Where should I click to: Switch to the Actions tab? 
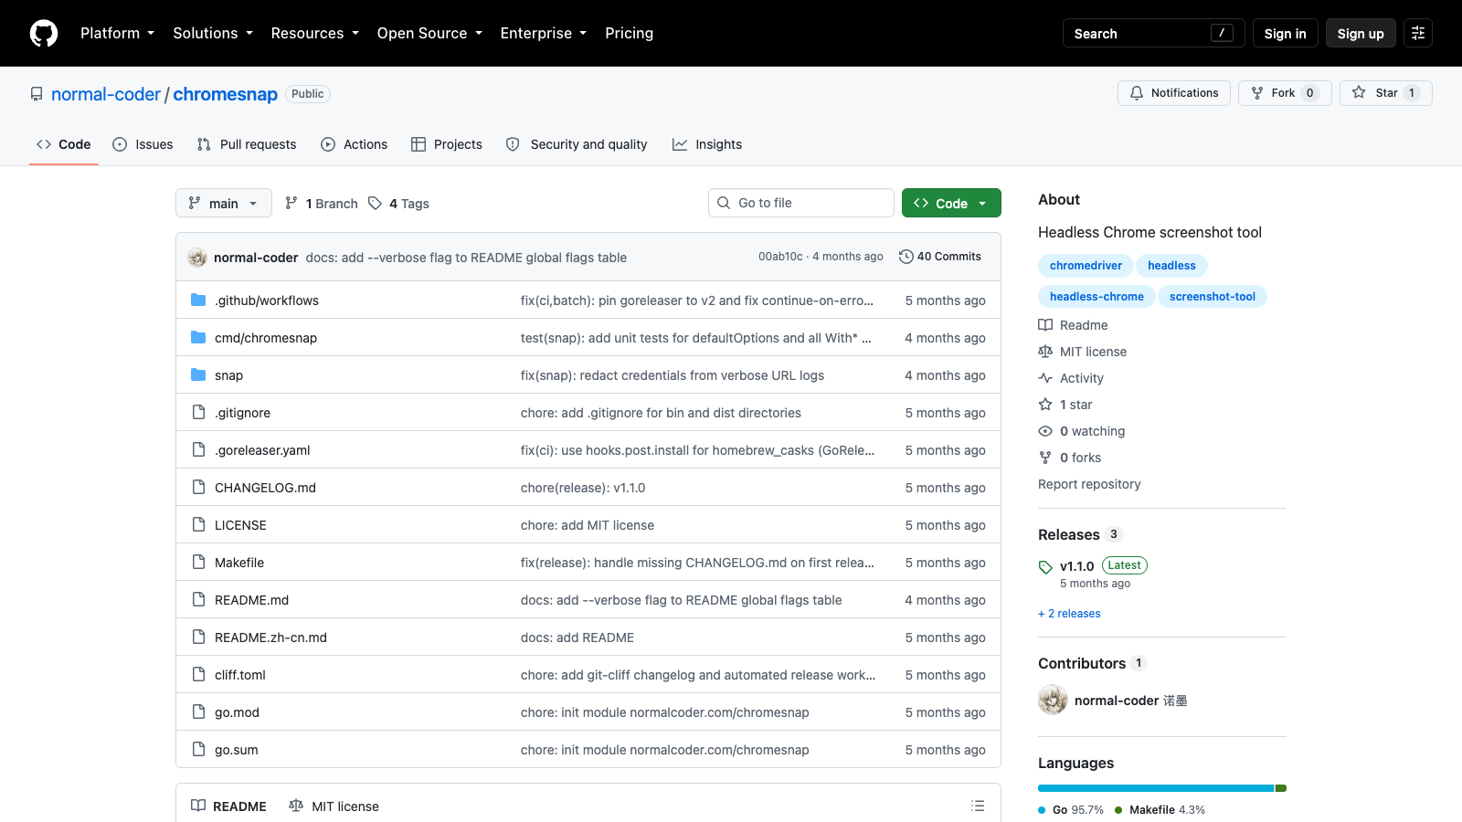(355, 144)
